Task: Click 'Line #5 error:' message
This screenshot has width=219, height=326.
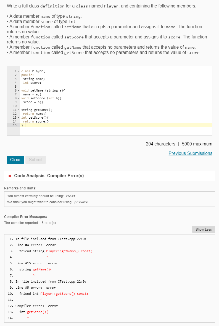Action: point(29,288)
